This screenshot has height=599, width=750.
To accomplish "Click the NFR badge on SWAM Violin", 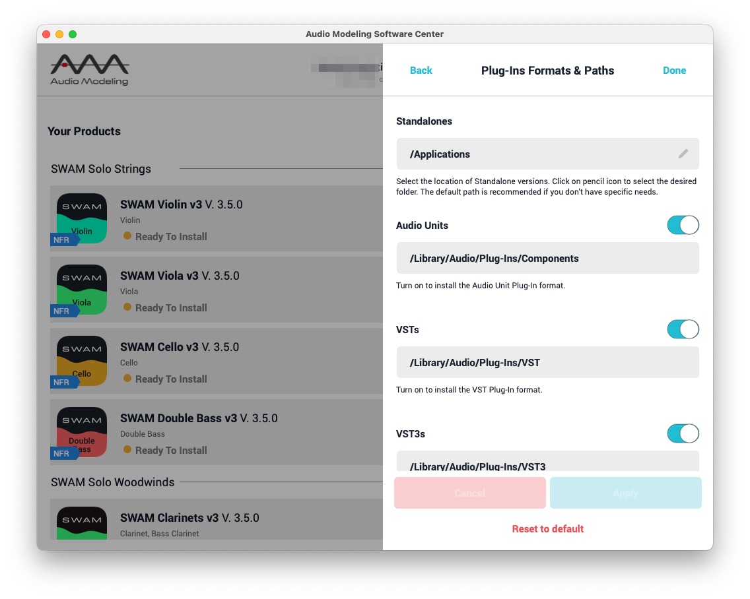I will tap(64, 239).
